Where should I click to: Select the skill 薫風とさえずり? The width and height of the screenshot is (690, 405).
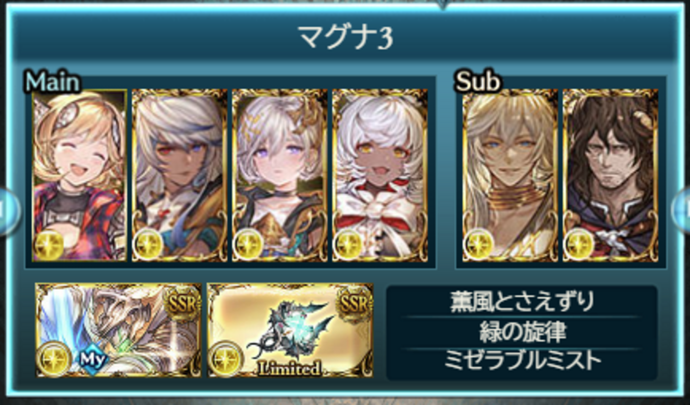tap(522, 303)
